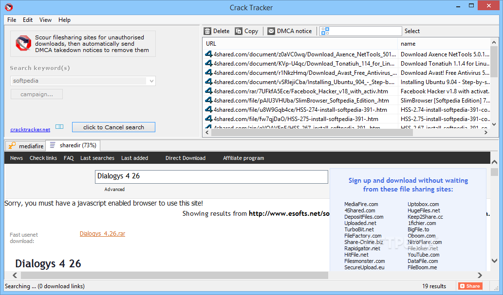The width and height of the screenshot is (503, 295).
Task: Click the small monitor icon beside cracktracker.net
Action: [59, 126]
